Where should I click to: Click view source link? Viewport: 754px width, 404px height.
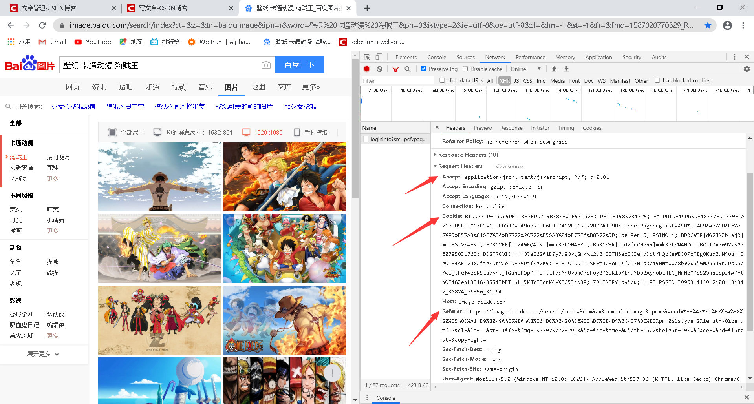click(x=509, y=166)
